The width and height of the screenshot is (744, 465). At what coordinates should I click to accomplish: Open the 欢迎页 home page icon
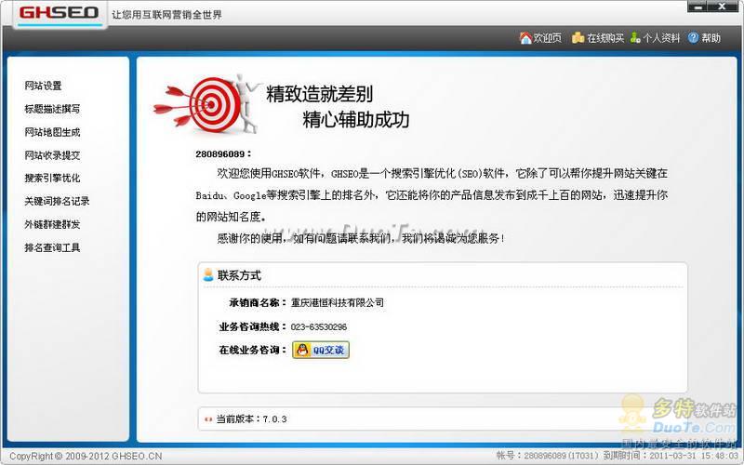525,38
